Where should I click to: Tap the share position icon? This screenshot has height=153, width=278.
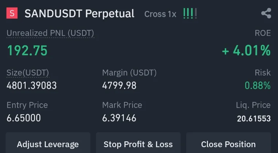[266, 14]
